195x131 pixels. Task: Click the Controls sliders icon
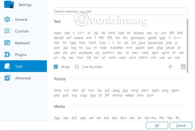point(7,31)
